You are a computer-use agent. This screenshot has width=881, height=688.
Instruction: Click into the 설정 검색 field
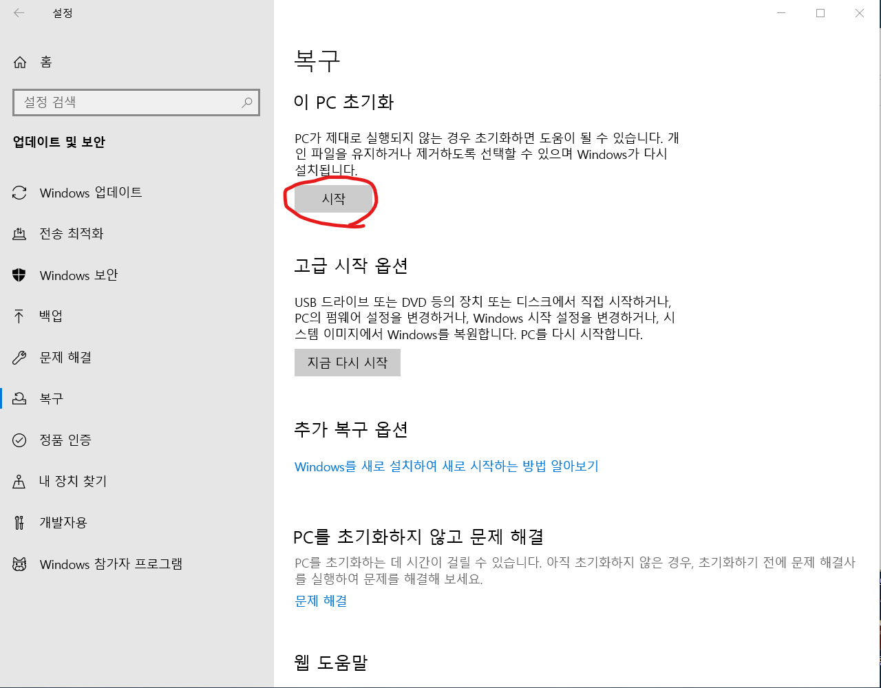pyautogui.click(x=136, y=103)
